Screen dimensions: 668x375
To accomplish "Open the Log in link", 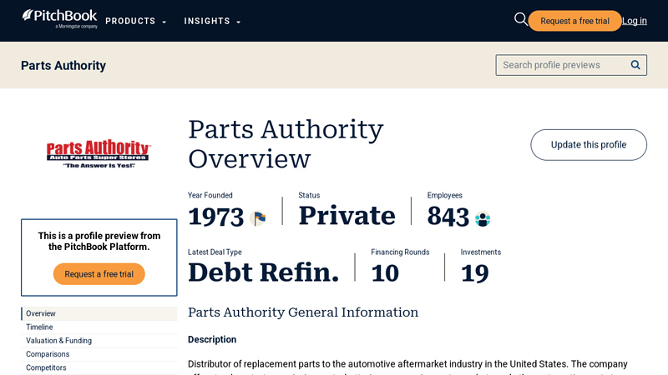I will (x=635, y=21).
